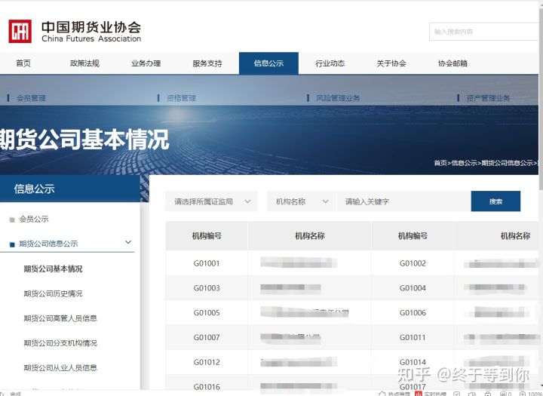Open 期货公司基本情况 in the sidebar
Viewport: 543px width, 396px height.
point(53,269)
